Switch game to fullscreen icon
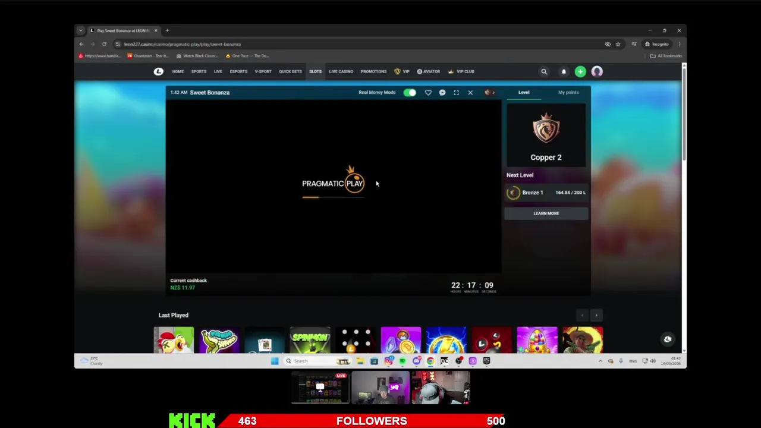The width and height of the screenshot is (761, 428). pos(456,92)
